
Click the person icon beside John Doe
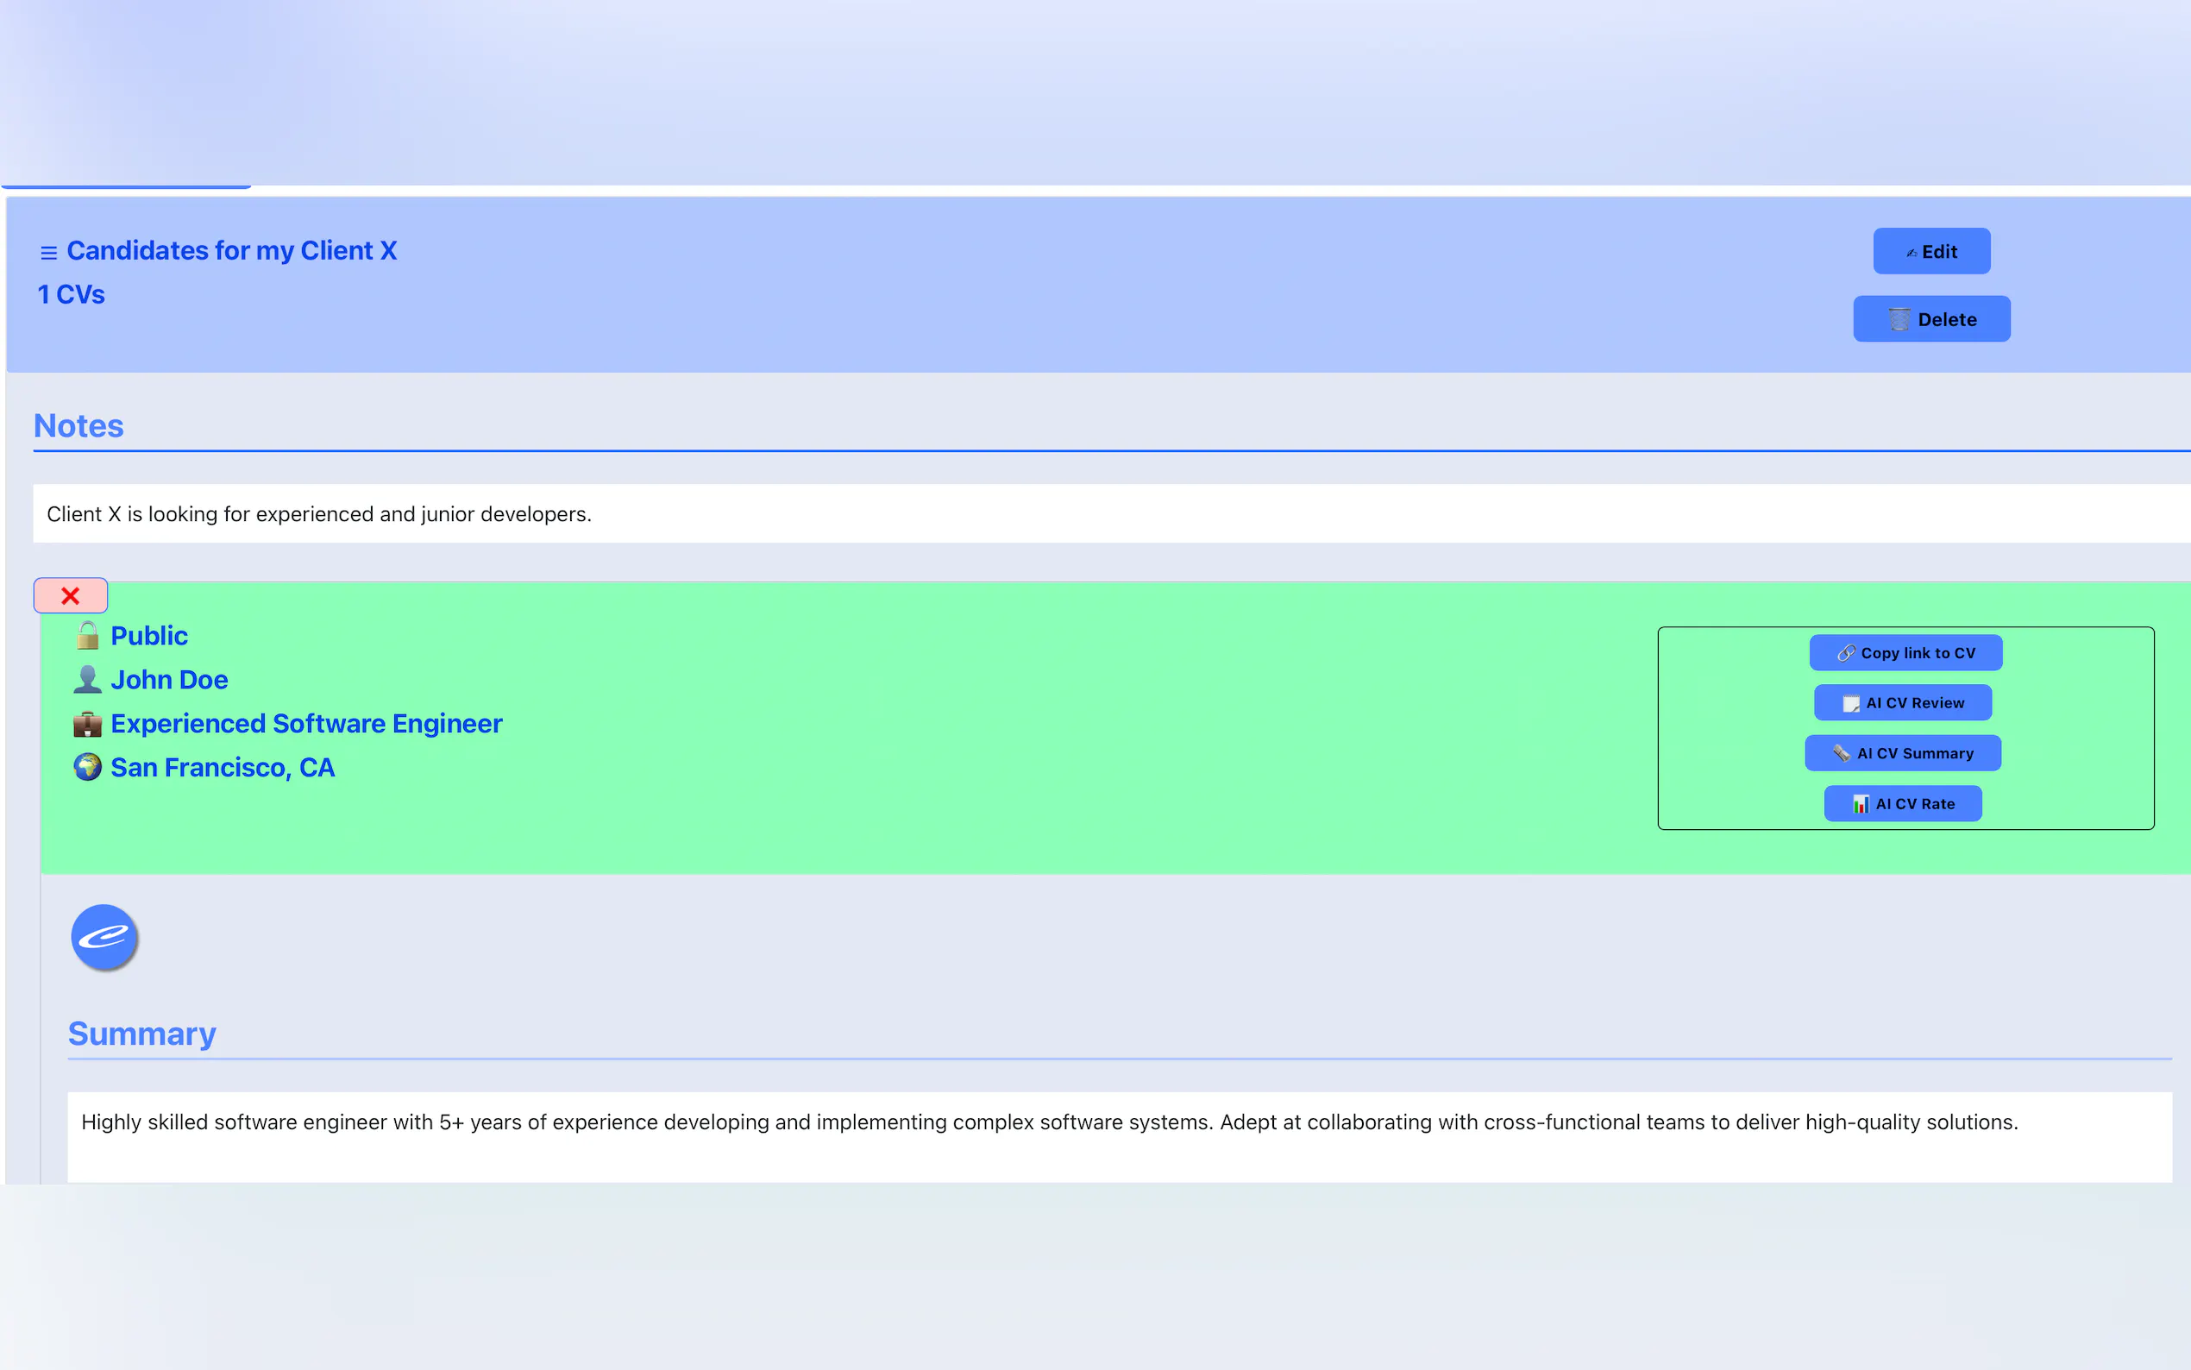coord(88,679)
